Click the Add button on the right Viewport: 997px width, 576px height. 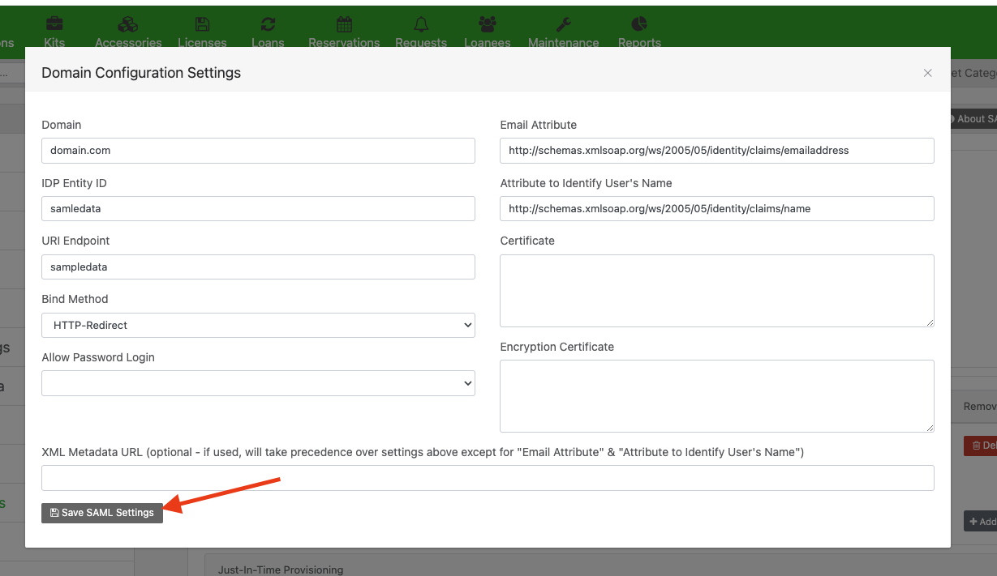tap(982, 521)
